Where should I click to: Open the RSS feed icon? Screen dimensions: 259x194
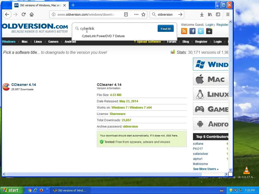click(x=184, y=31)
